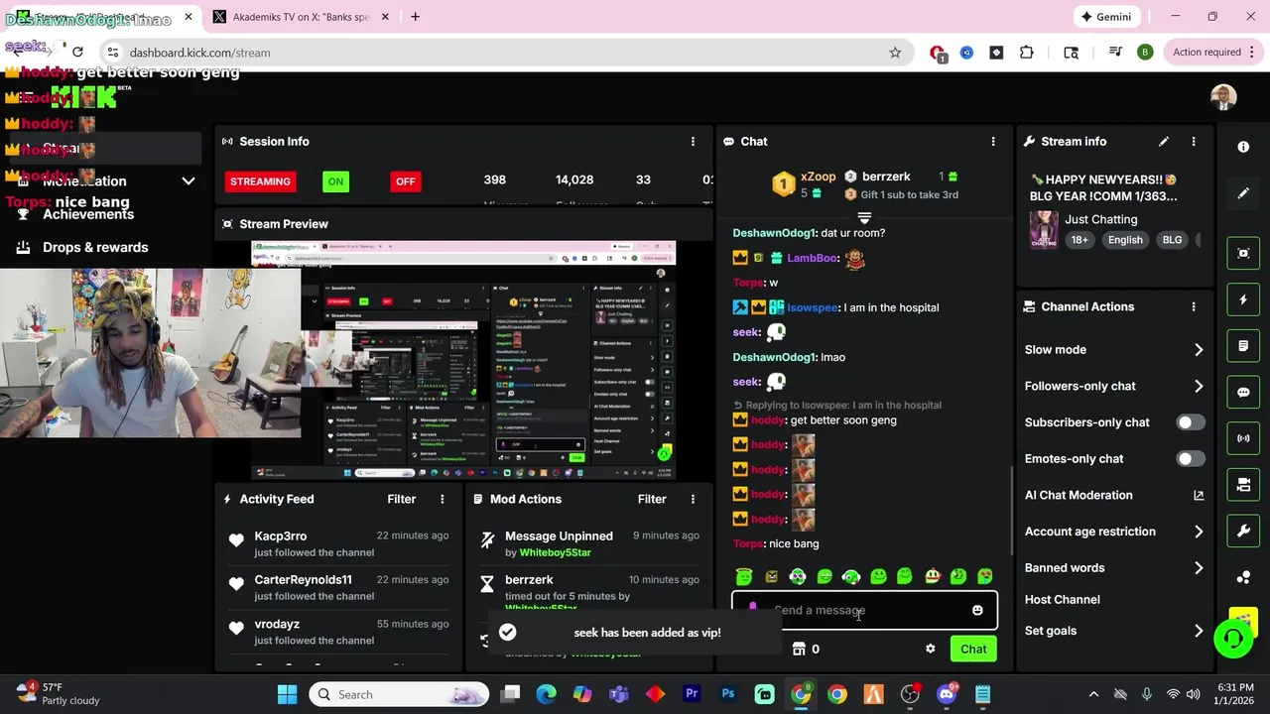Screen dimensions: 1270x714
Task: Click the Send a message input field
Action: [x=865, y=611]
